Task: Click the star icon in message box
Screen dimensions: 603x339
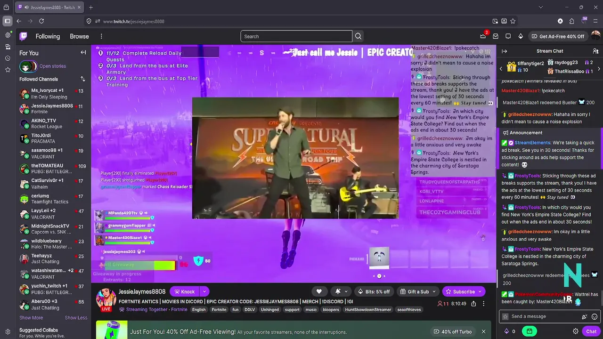Action: (505, 317)
